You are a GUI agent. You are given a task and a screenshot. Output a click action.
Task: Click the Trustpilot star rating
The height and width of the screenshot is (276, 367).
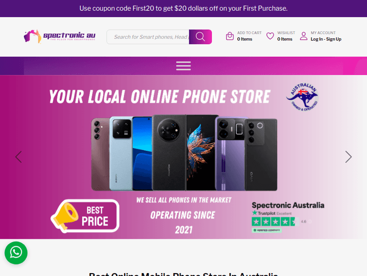tap(275, 222)
